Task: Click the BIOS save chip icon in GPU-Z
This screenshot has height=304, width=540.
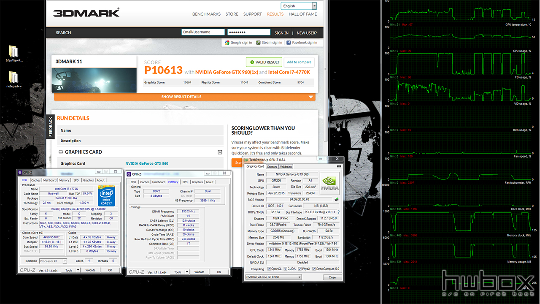Action: [x=336, y=200]
